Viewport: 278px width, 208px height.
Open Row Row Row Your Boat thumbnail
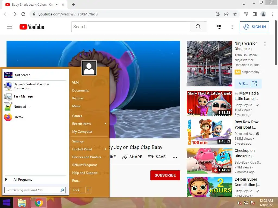(x=209, y=132)
